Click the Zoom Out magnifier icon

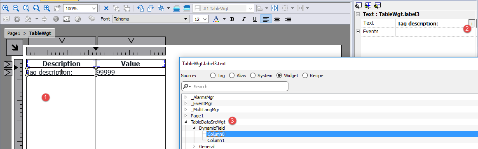16,8
